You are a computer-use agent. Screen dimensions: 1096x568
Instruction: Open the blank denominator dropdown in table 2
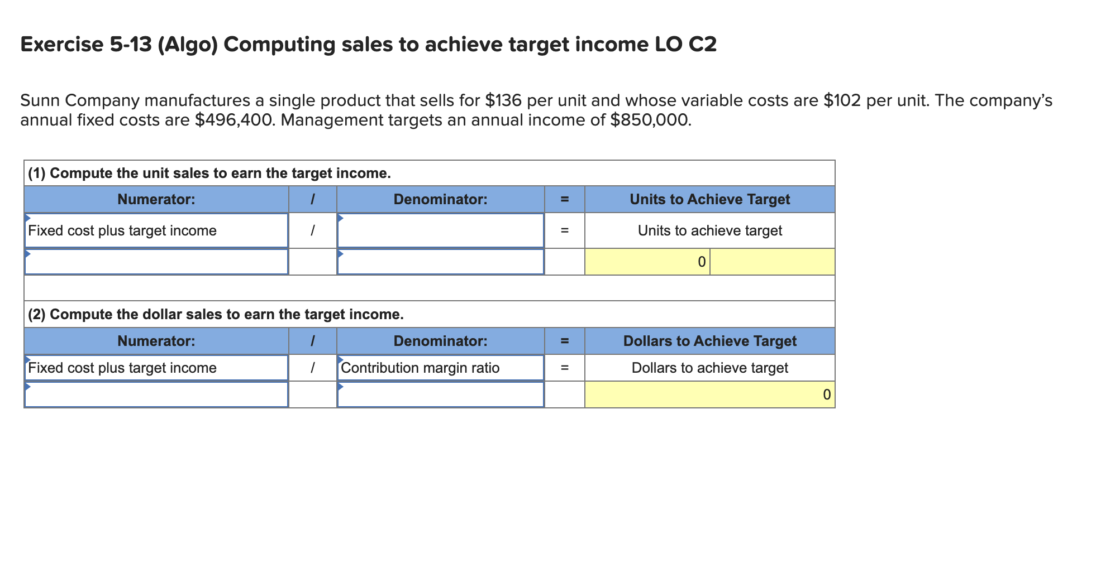(x=441, y=394)
